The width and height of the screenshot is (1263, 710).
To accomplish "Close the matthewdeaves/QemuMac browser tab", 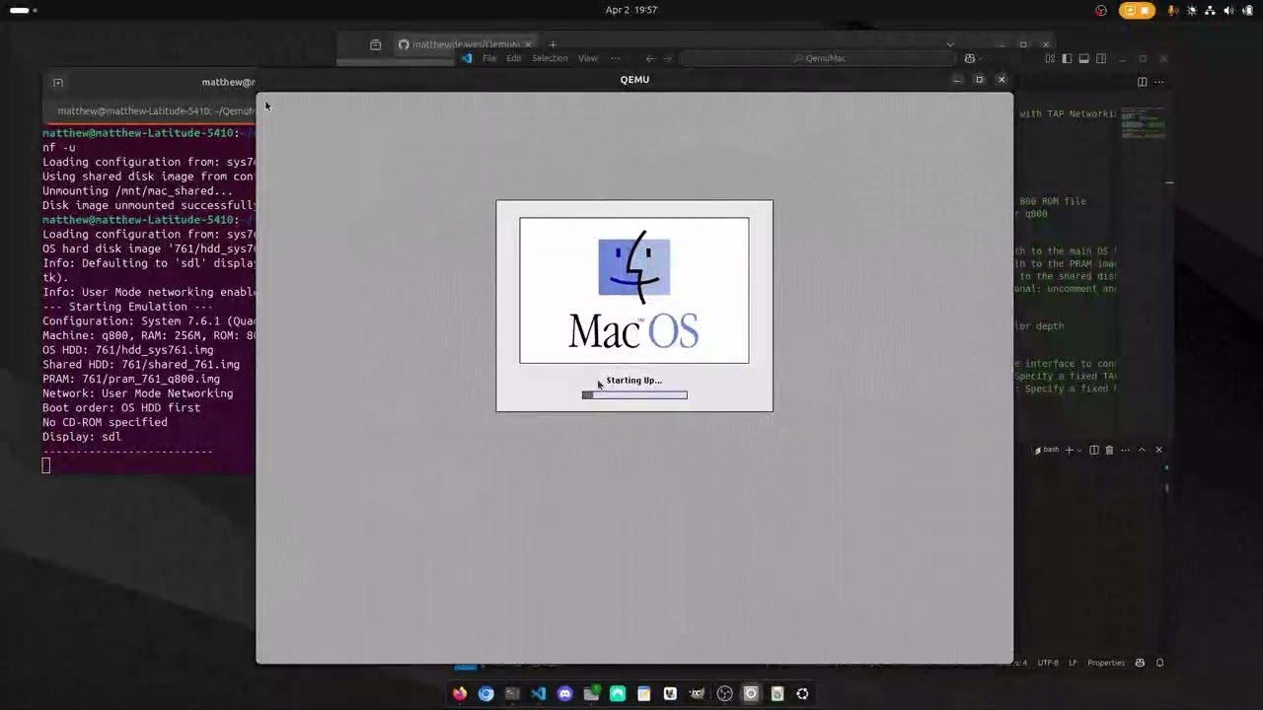I will pyautogui.click(x=528, y=44).
